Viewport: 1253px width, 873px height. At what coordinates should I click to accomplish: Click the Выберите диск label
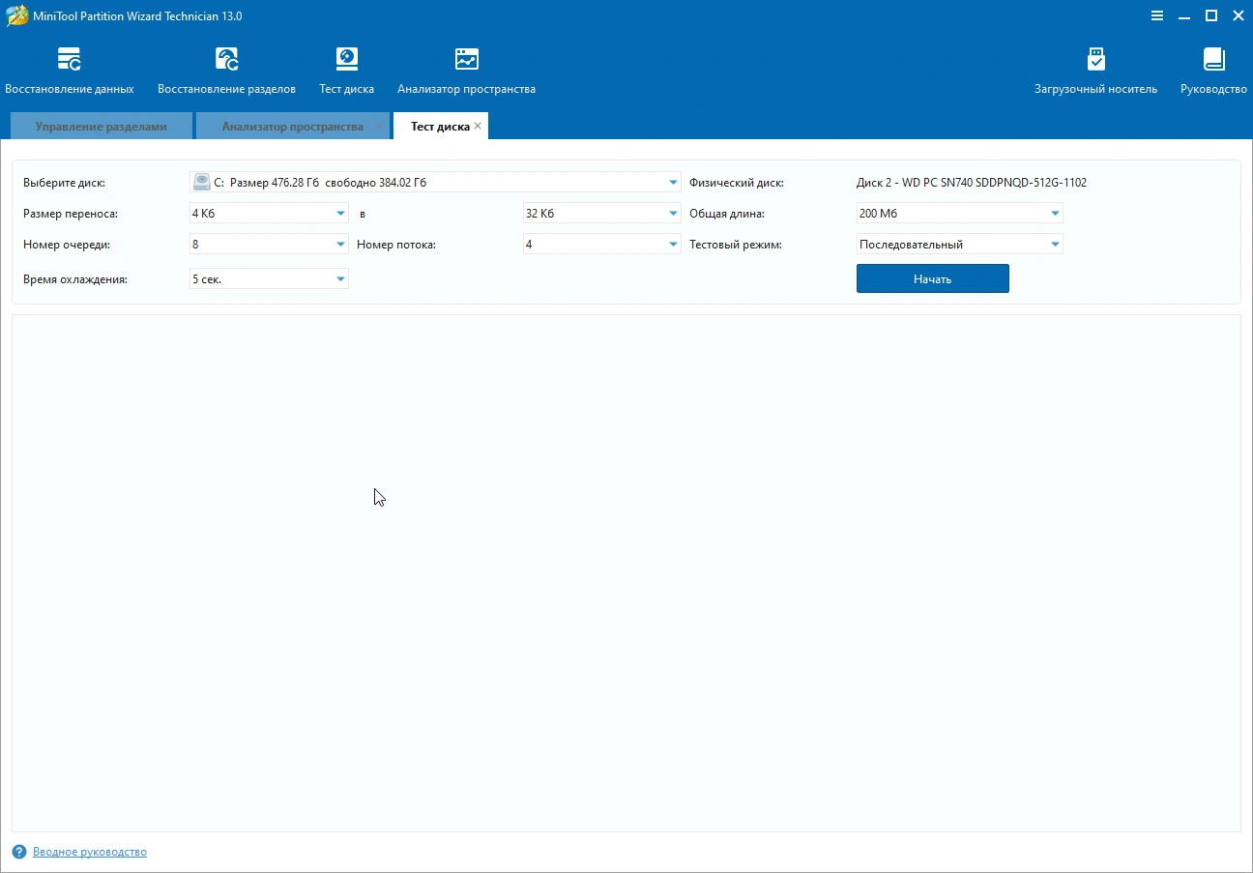tap(64, 183)
